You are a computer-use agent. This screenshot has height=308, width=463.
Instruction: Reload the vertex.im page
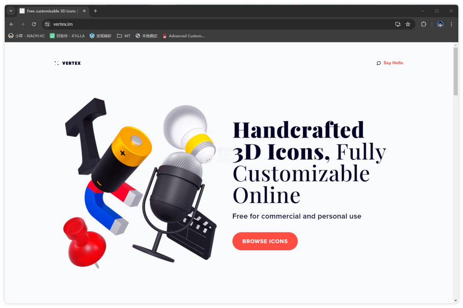click(x=34, y=24)
